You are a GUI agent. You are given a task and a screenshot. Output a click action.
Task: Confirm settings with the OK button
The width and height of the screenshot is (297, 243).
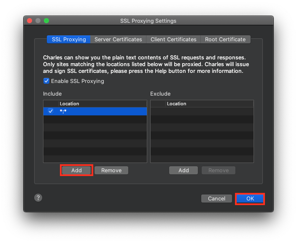[250, 198]
